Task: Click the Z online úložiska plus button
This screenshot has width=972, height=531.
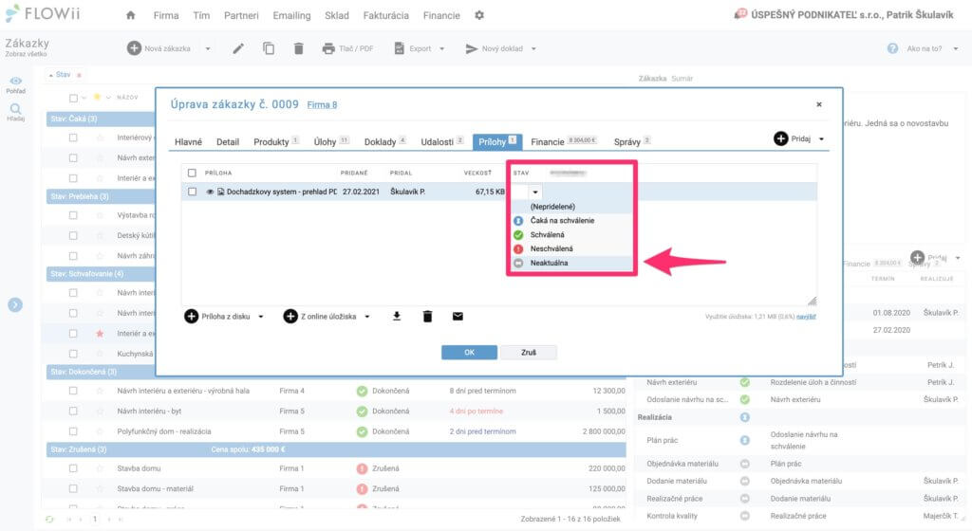Action: point(290,317)
